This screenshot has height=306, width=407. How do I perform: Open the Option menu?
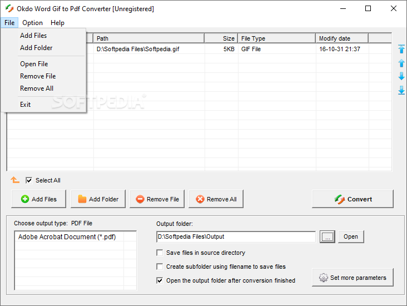tap(32, 23)
